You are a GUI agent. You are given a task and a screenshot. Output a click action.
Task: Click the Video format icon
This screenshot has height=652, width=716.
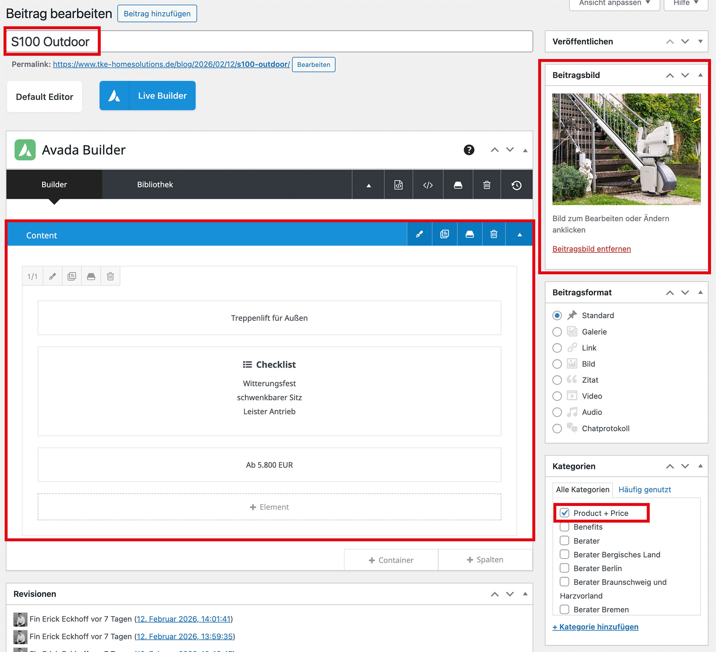click(572, 396)
